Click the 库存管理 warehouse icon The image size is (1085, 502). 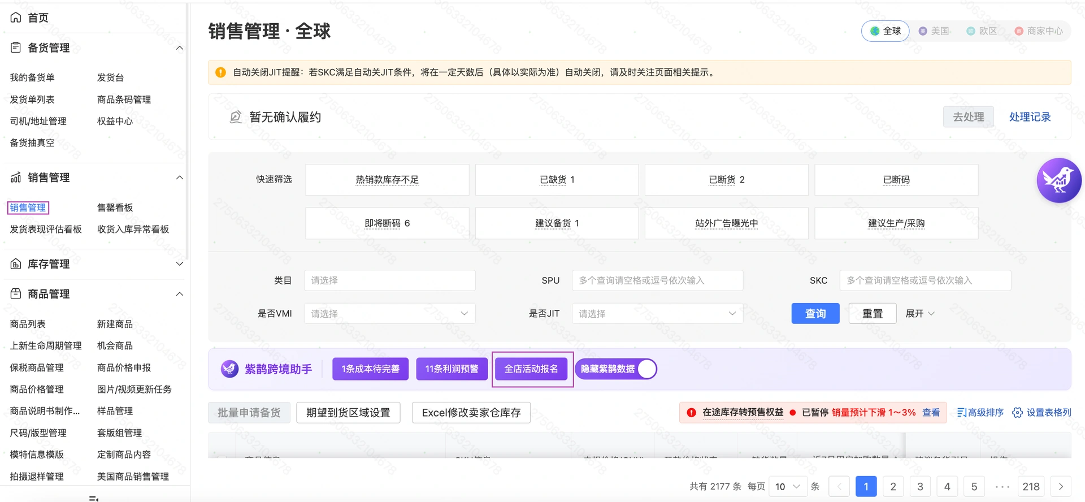click(16, 264)
